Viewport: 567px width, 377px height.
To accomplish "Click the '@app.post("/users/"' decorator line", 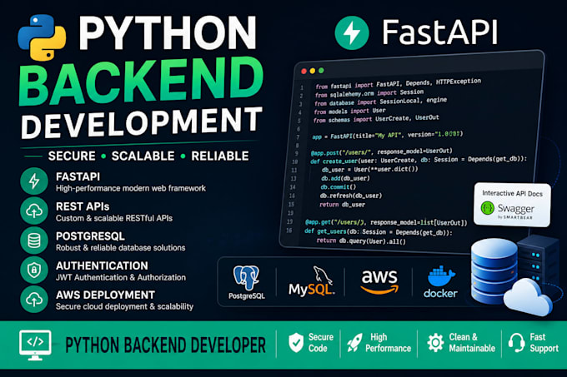I will coord(382,151).
